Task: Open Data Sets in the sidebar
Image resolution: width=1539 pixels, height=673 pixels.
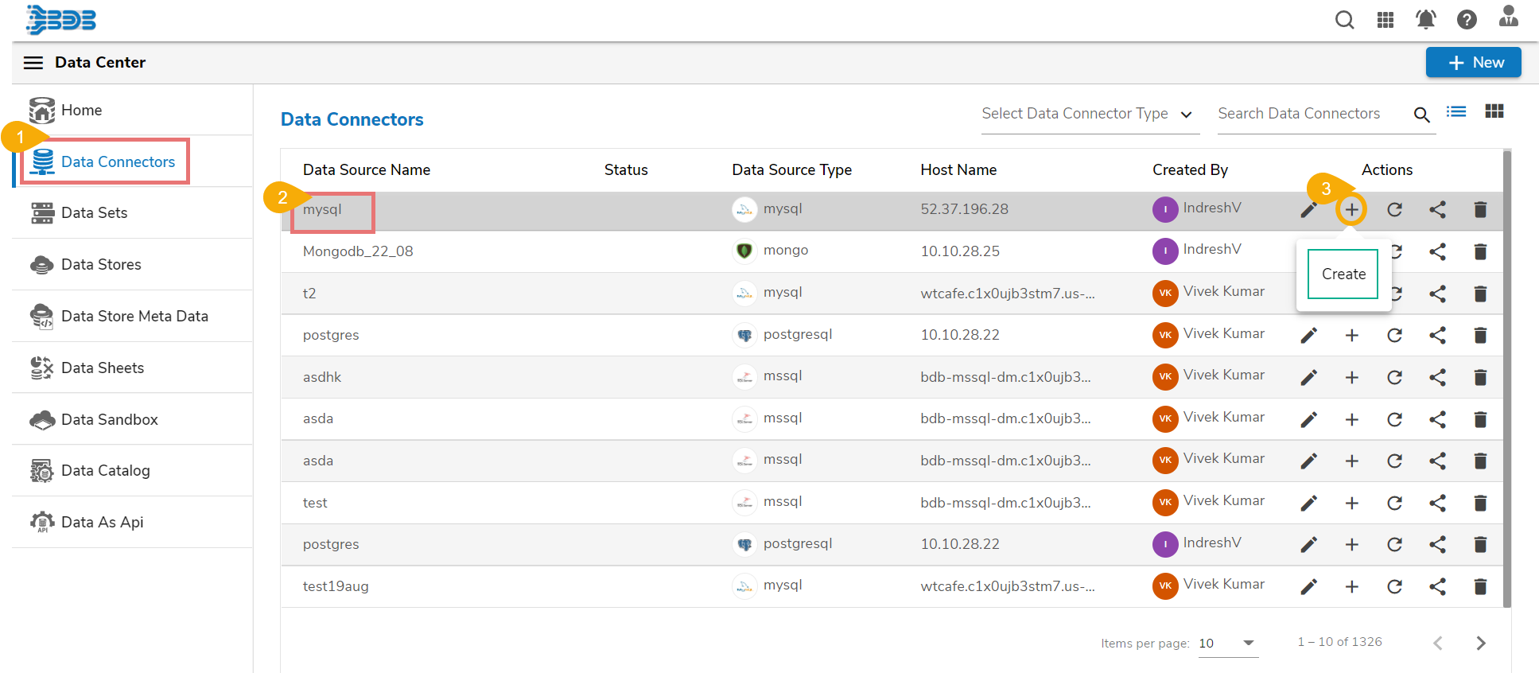Action: coord(94,213)
